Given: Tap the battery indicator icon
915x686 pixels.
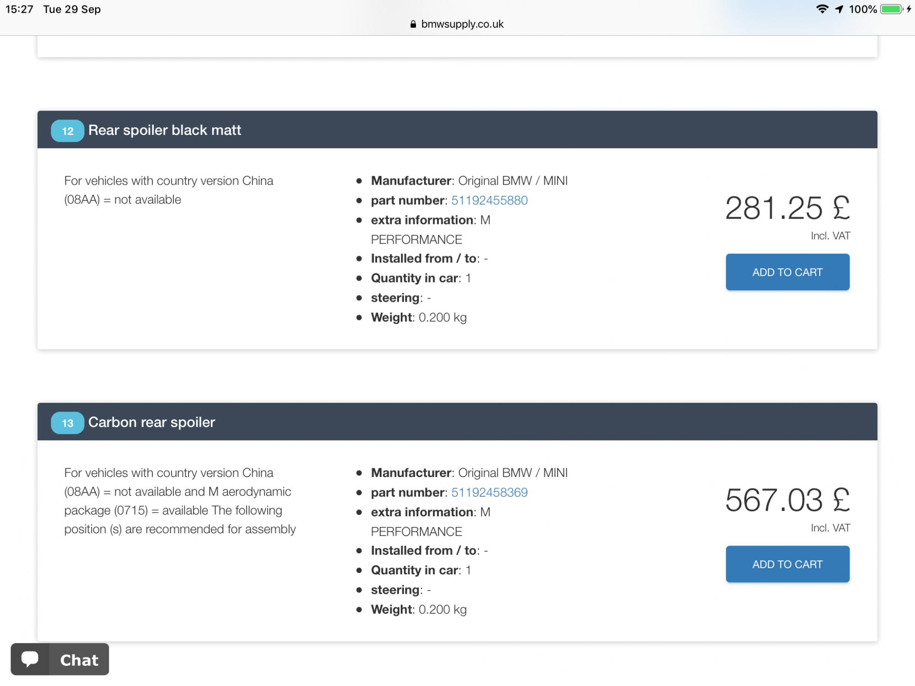Looking at the screenshot, I should [x=891, y=9].
